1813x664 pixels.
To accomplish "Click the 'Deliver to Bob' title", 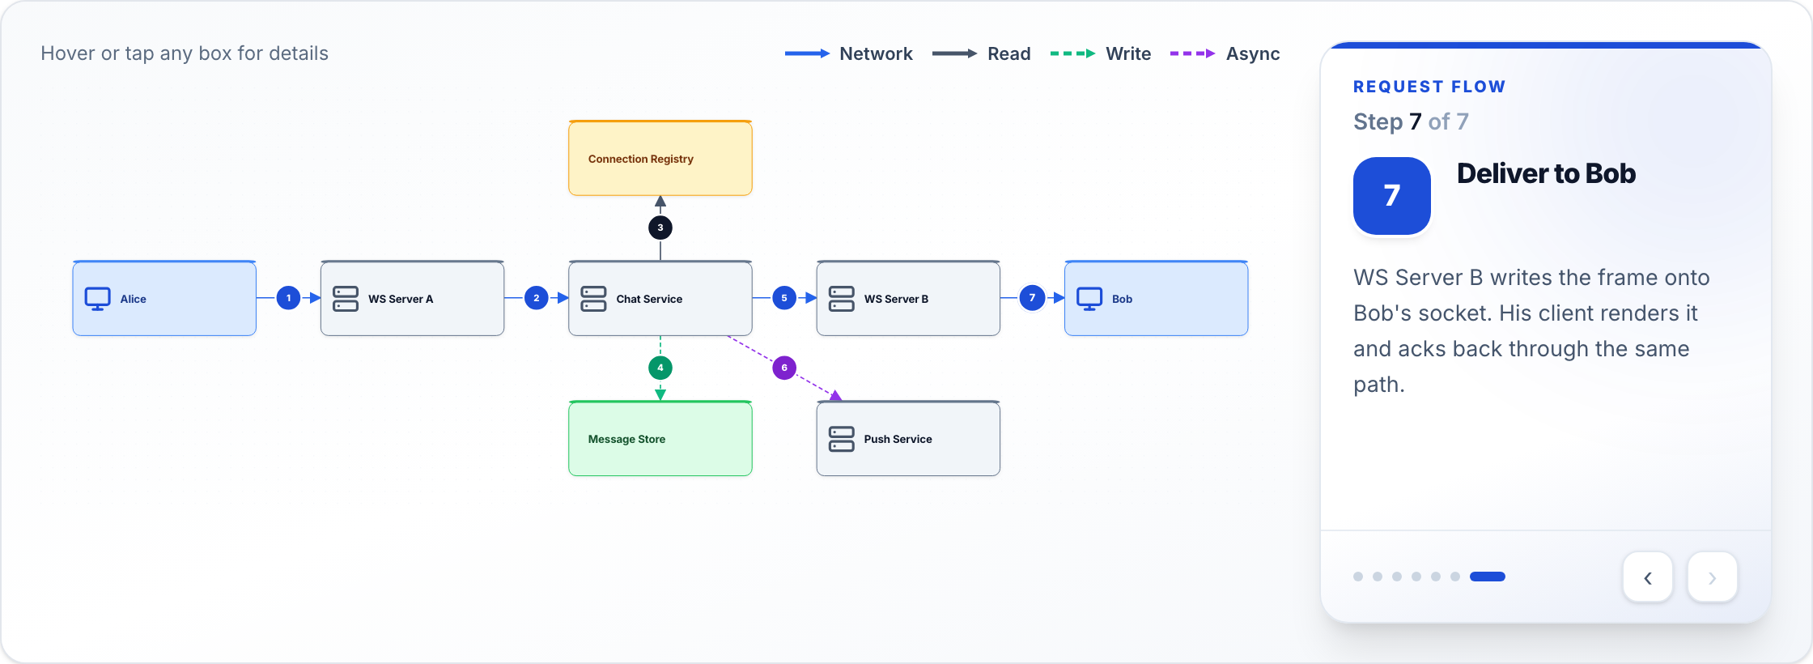I will point(1546,173).
